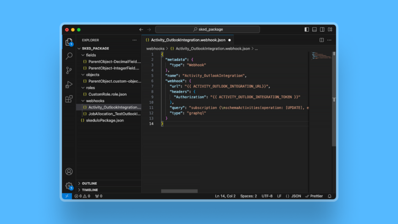Open the Run and Debug view
This screenshot has width=398, height=224.
[69, 84]
